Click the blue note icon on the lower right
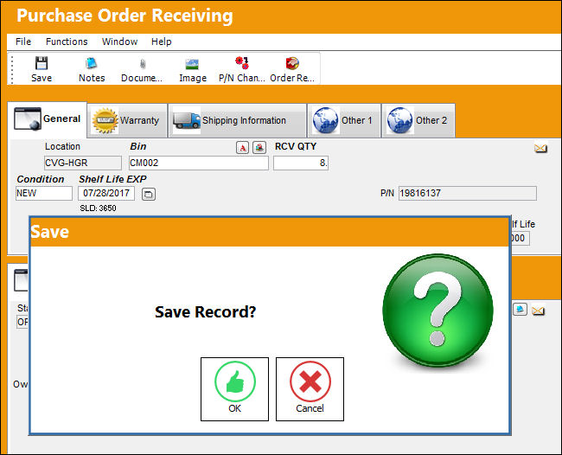562x455 pixels. coord(520,309)
